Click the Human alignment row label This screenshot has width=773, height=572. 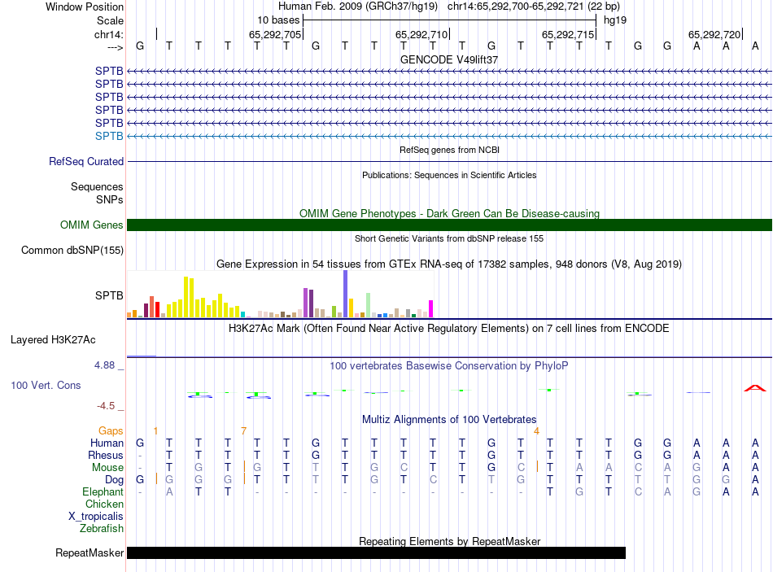click(107, 443)
